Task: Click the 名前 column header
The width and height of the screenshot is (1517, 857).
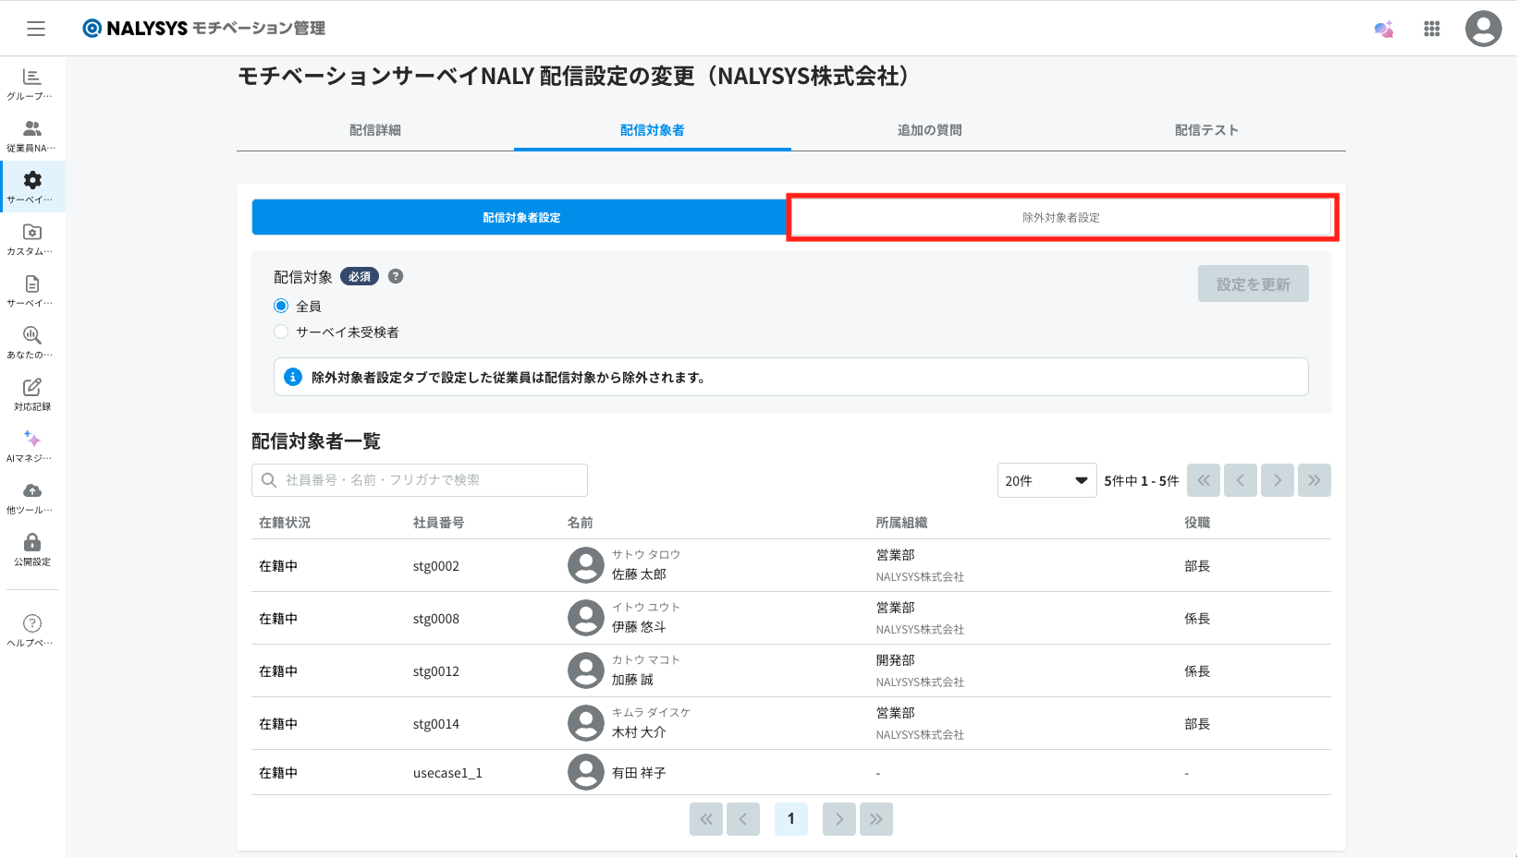Action: [581, 523]
